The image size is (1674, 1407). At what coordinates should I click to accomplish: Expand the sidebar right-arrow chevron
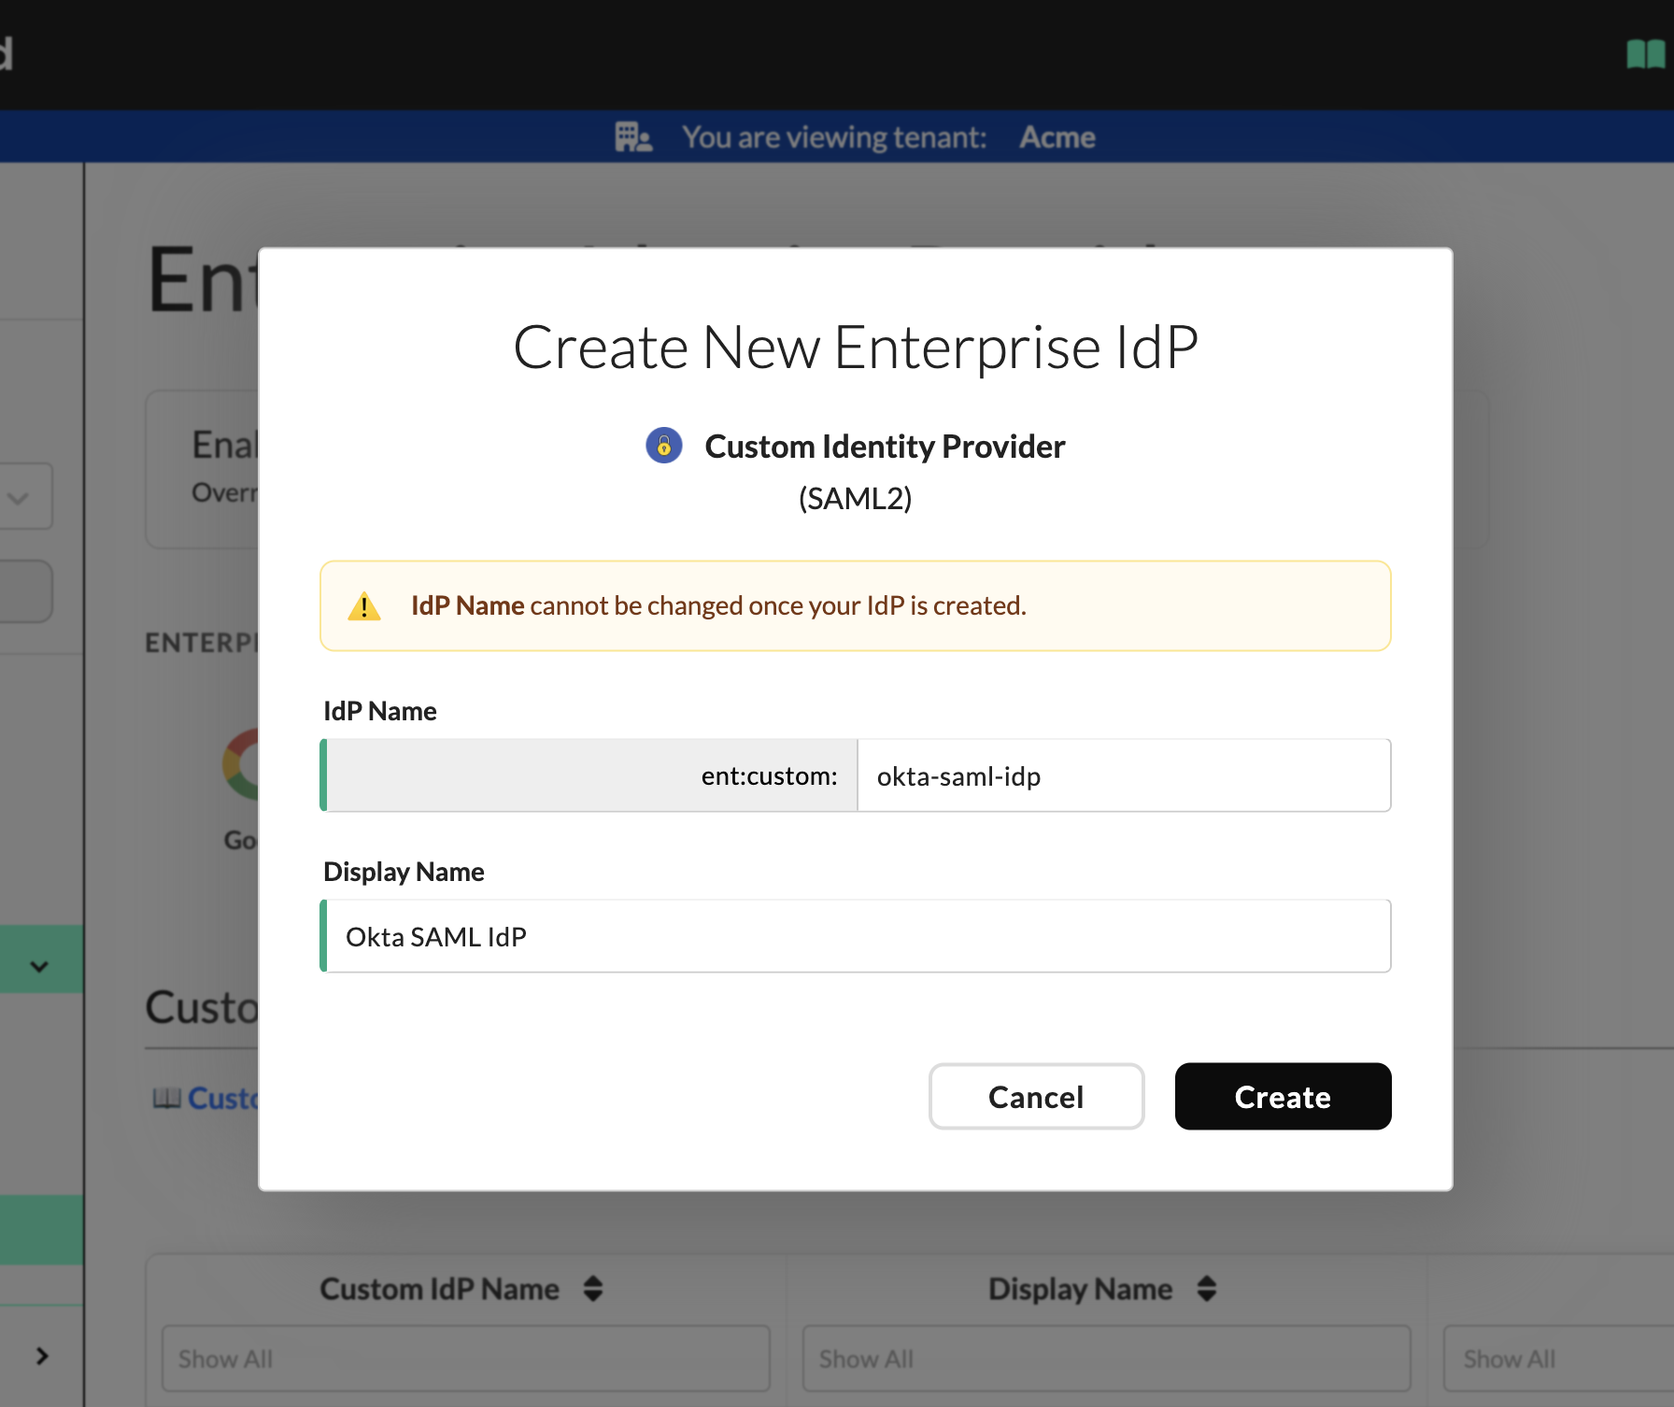41,1356
